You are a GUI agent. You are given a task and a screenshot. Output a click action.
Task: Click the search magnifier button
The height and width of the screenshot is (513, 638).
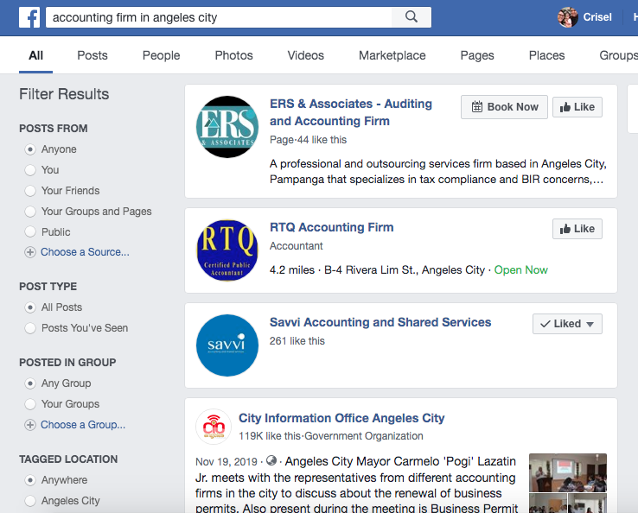click(x=412, y=17)
